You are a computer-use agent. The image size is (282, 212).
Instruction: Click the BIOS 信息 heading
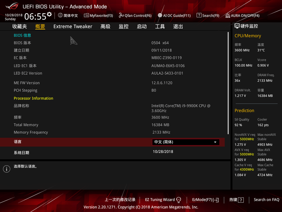click(22, 35)
